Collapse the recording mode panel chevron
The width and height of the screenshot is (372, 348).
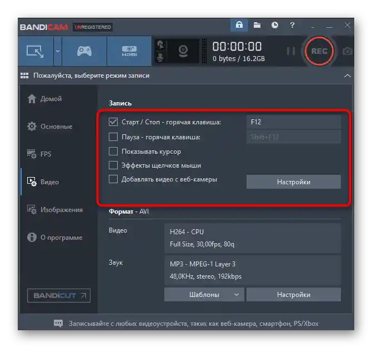pos(348,75)
